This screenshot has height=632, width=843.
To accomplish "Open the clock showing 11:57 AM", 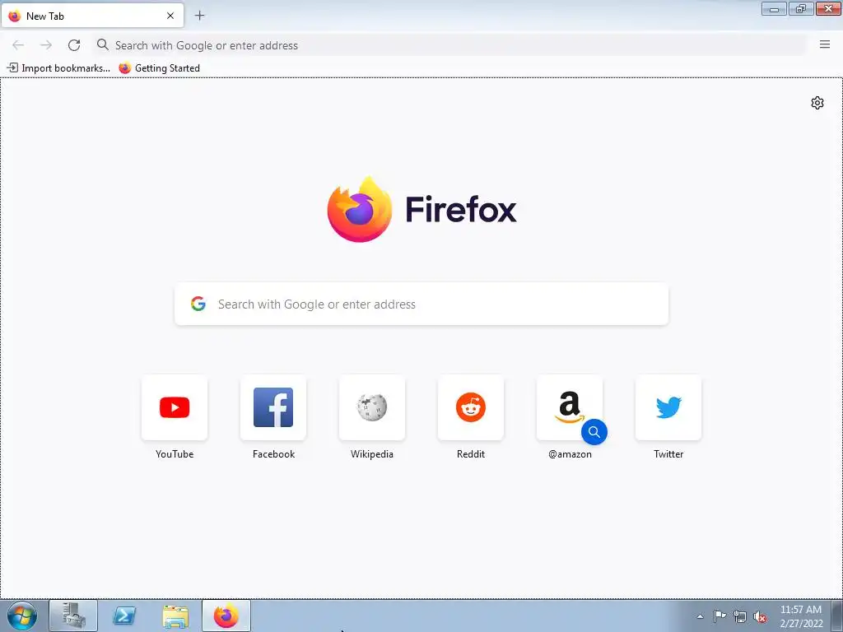I will point(800,616).
